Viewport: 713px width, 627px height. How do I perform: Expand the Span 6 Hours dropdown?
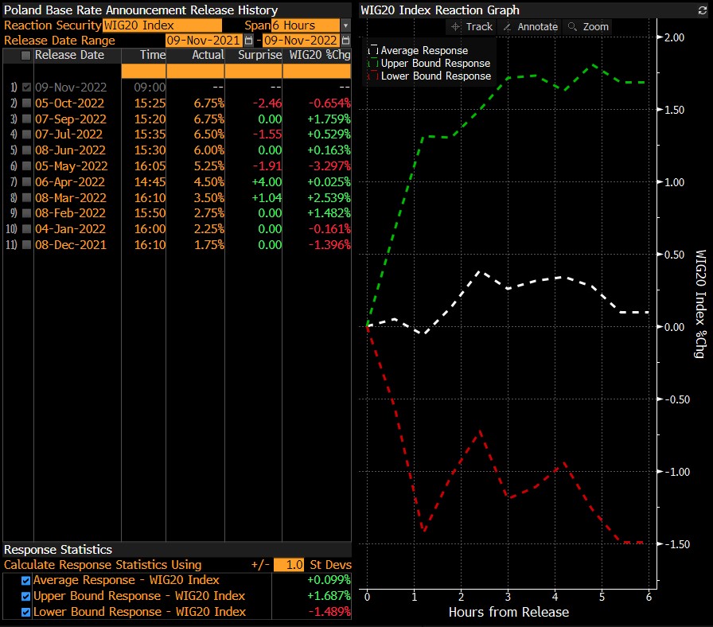point(345,25)
